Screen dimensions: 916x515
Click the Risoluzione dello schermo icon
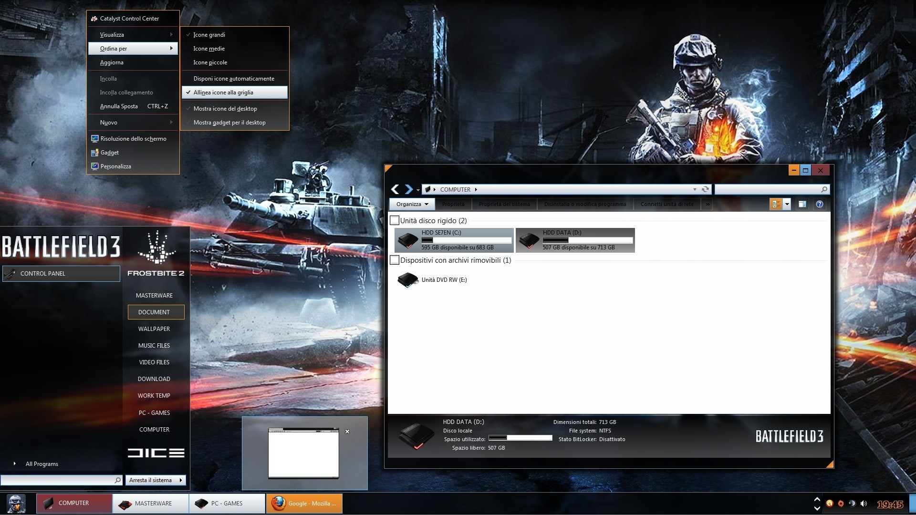94,139
